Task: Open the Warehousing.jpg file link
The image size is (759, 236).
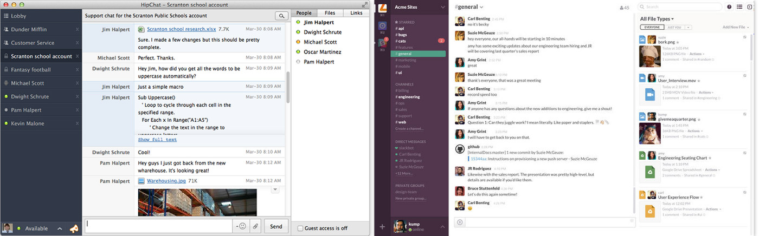Action: pyautogui.click(x=166, y=181)
